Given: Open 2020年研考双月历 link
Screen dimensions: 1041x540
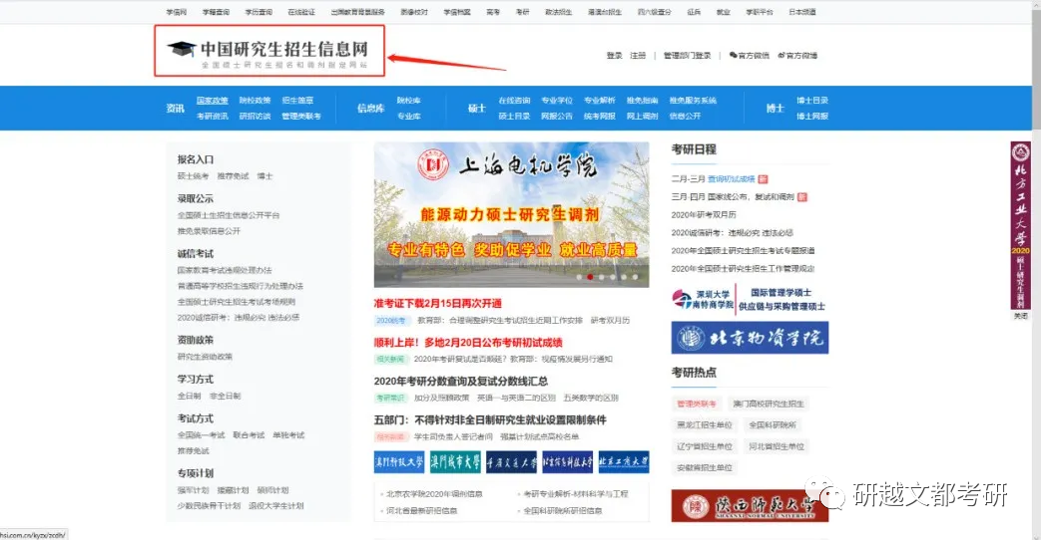Looking at the screenshot, I should (x=703, y=214).
